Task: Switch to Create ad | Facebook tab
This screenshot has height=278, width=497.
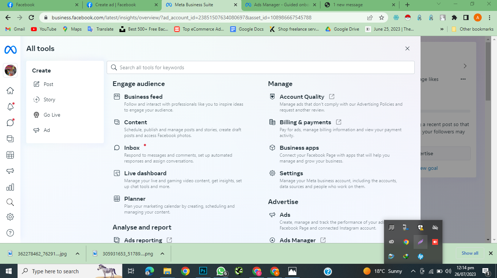Action: coord(122,5)
